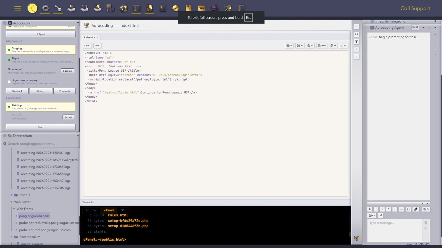Screen dimensions: 442x248
Task: Click the shield cloud icon in top bar
Action: click(x=84, y=8)
